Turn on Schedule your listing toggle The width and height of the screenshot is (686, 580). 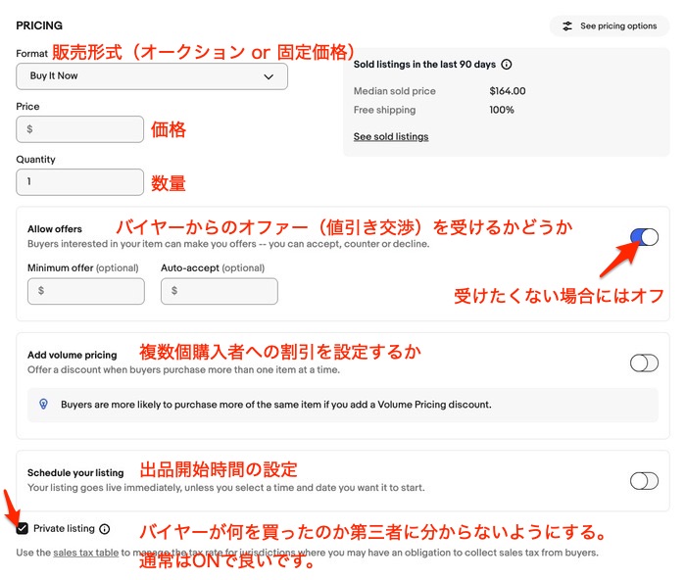point(644,480)
